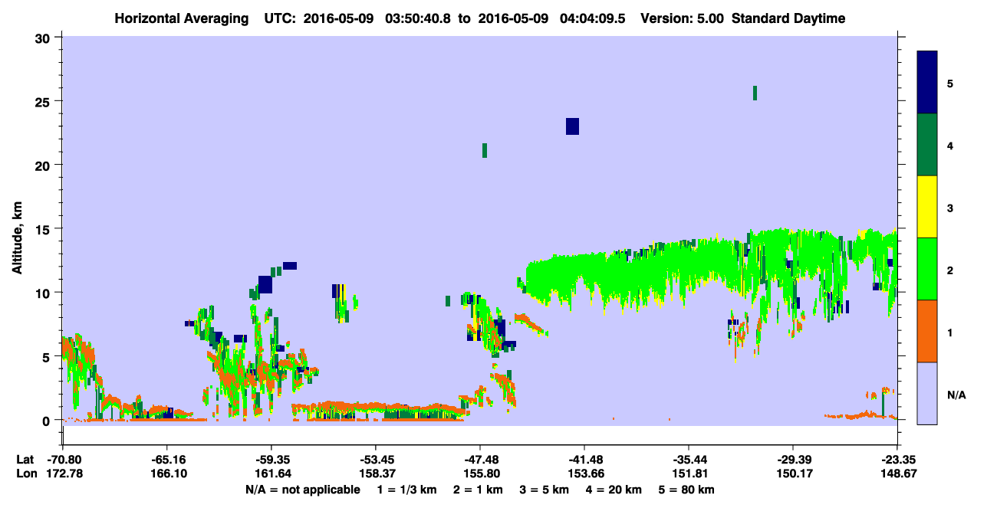The image size is (997, 511).
Task: Click latitude value '-41.48'
Action: coord(584,460)
